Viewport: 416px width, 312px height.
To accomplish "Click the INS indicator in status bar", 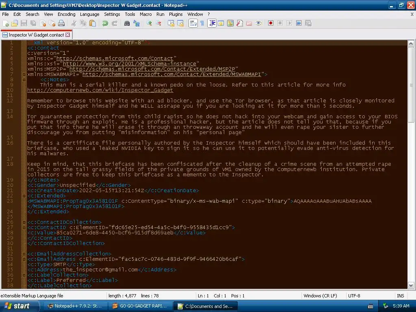I will [x=400, y=296].
